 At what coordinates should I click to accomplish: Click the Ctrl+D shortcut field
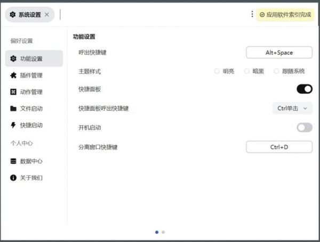279,147
